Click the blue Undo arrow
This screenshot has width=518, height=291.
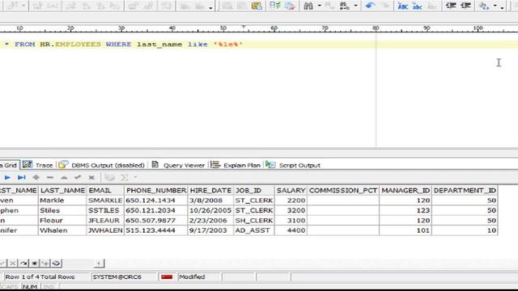point(371,6)
